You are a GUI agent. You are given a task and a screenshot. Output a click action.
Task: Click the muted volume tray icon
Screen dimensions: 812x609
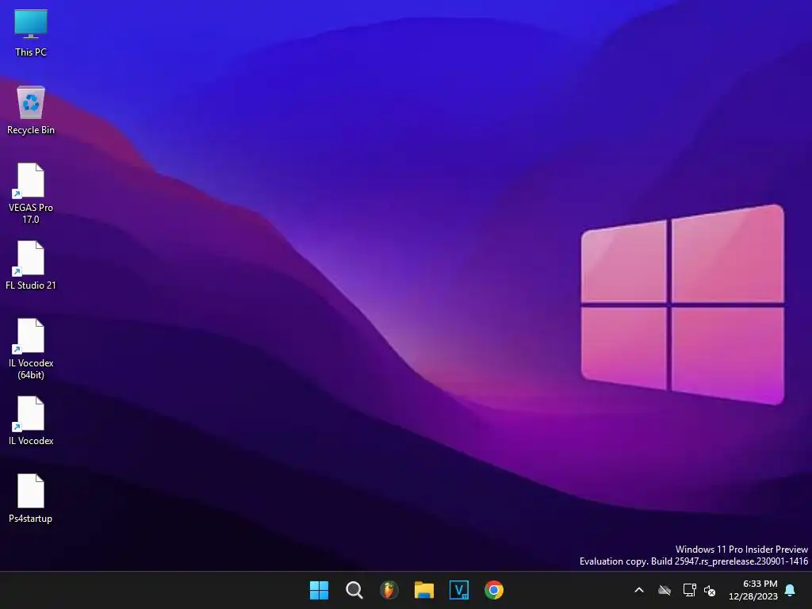[x=710, y=590]
